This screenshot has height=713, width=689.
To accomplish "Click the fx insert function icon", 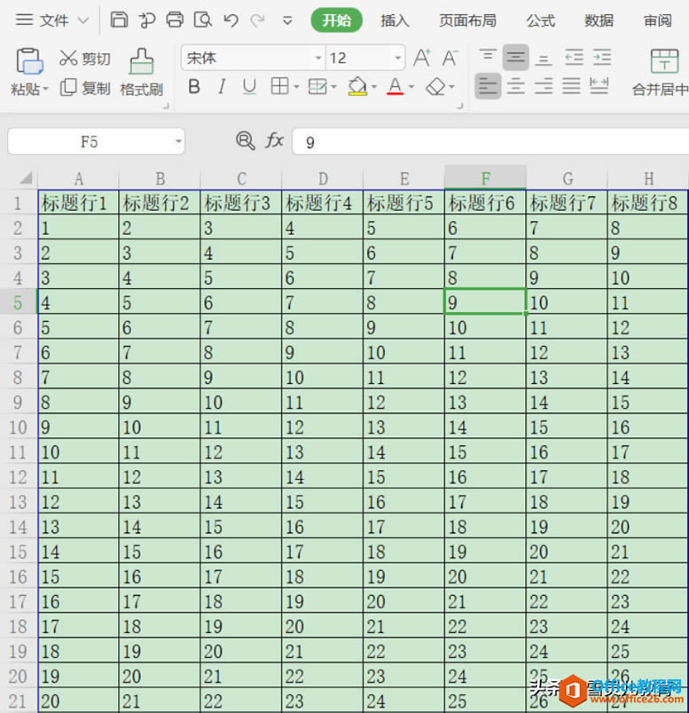I will (x=274, y=140).
